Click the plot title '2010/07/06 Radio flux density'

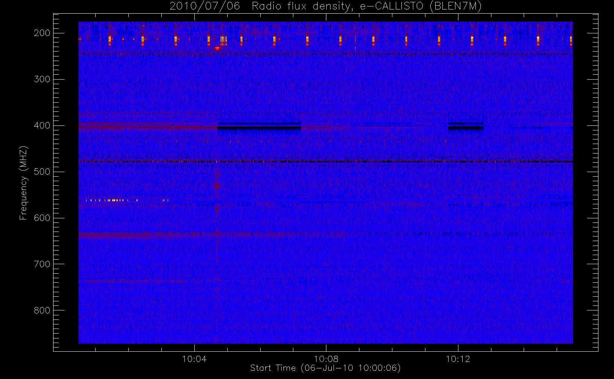(x=325, y=6)
